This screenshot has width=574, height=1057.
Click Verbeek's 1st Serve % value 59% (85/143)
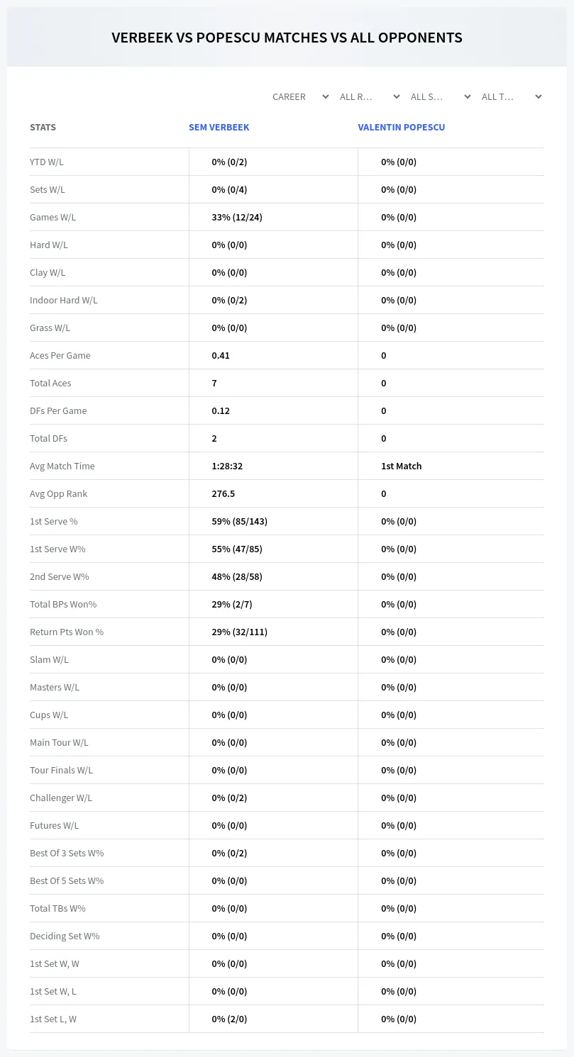point(239,521)
